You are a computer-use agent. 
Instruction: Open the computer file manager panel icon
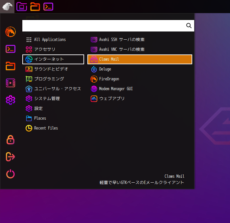pyautogui.click(x=22, y=7)
